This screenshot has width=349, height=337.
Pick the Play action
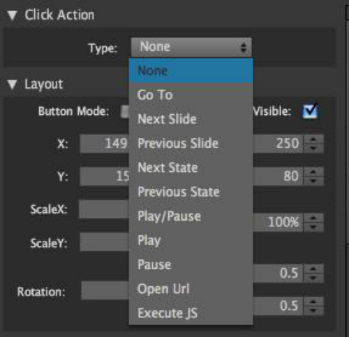tap(191, 240)
